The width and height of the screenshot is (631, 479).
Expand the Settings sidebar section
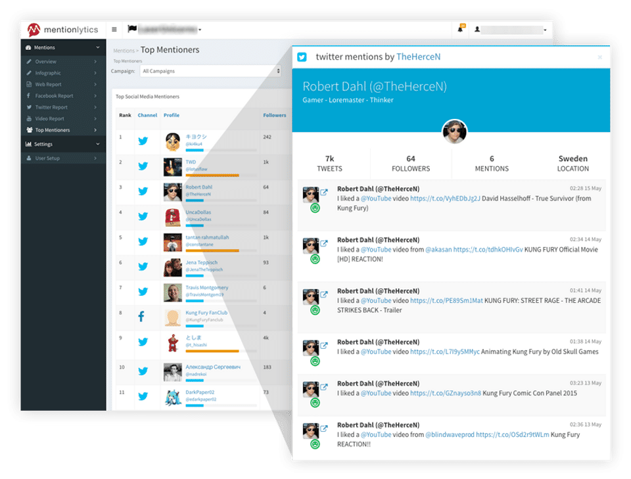pos(63,144)
